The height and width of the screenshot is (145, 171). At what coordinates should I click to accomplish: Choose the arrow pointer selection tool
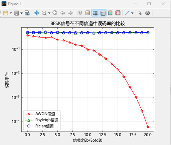click(x=140, y=13)
